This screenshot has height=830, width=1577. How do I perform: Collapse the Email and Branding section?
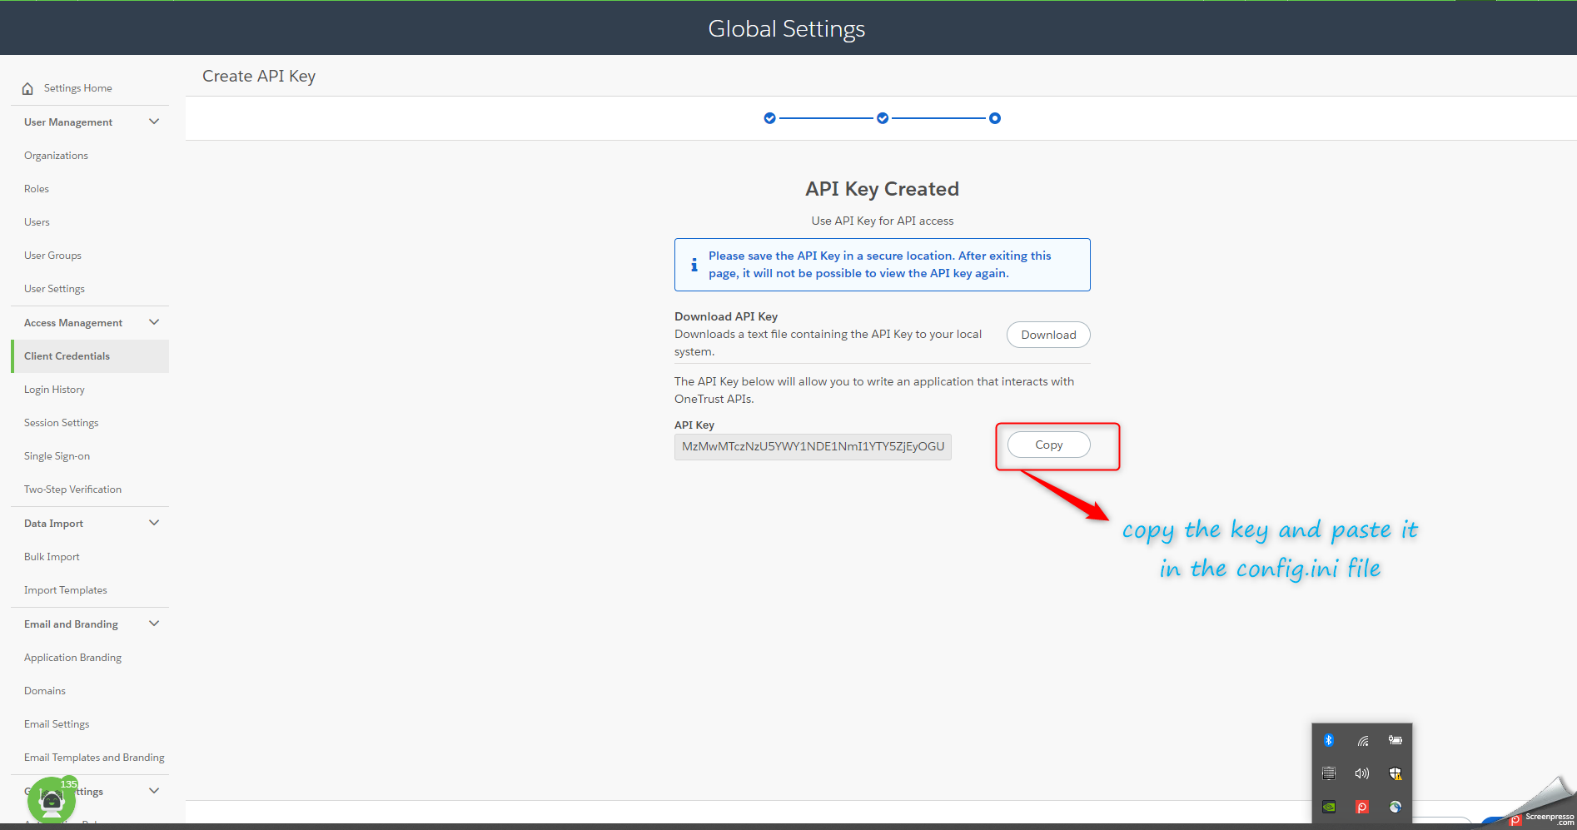pyautogui.click(x=154, y=624)
